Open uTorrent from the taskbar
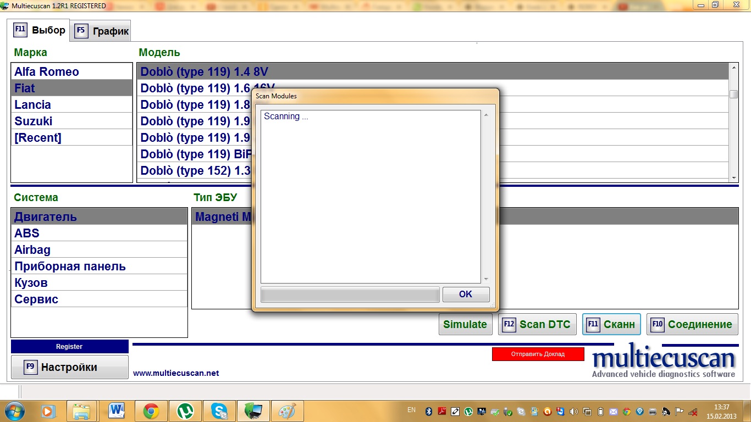 185,411
